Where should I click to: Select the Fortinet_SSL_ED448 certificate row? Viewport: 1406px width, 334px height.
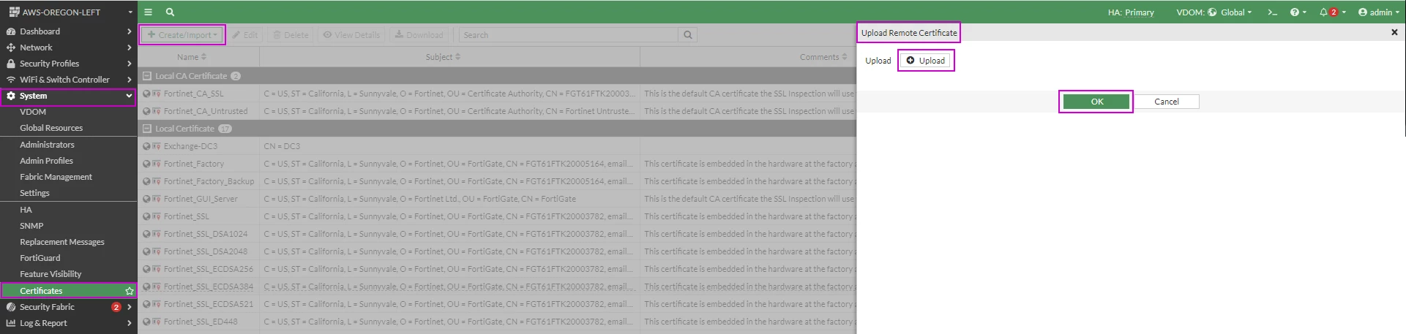(497, 322)
